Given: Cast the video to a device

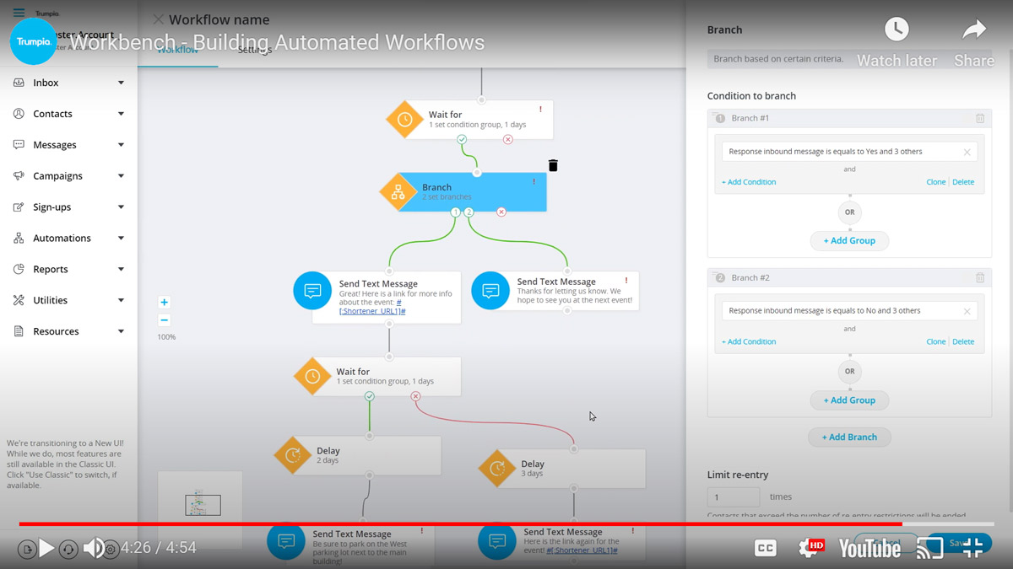Looking at the screenshot, I should pyautogui.click(x=929, y=548).
